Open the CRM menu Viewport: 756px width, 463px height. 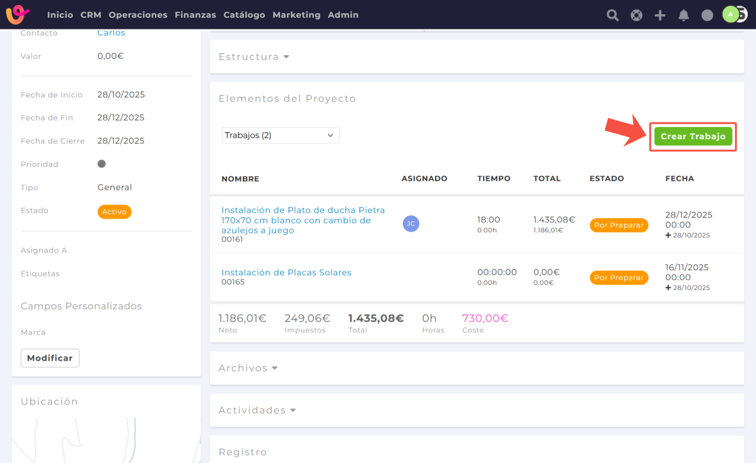click(x=91, y=15)
